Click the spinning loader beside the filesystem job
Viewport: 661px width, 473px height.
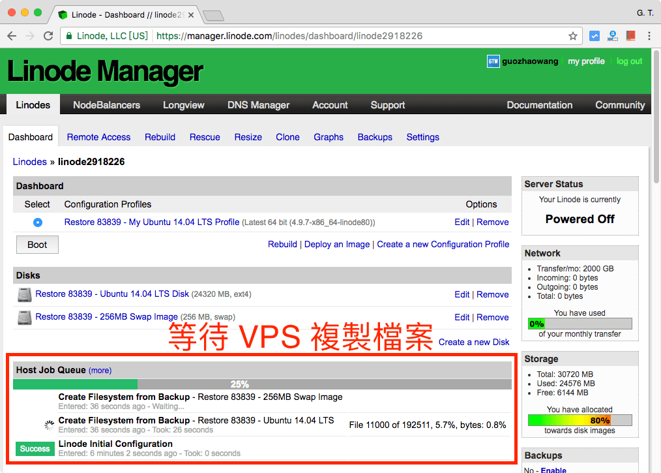[49, 425]
